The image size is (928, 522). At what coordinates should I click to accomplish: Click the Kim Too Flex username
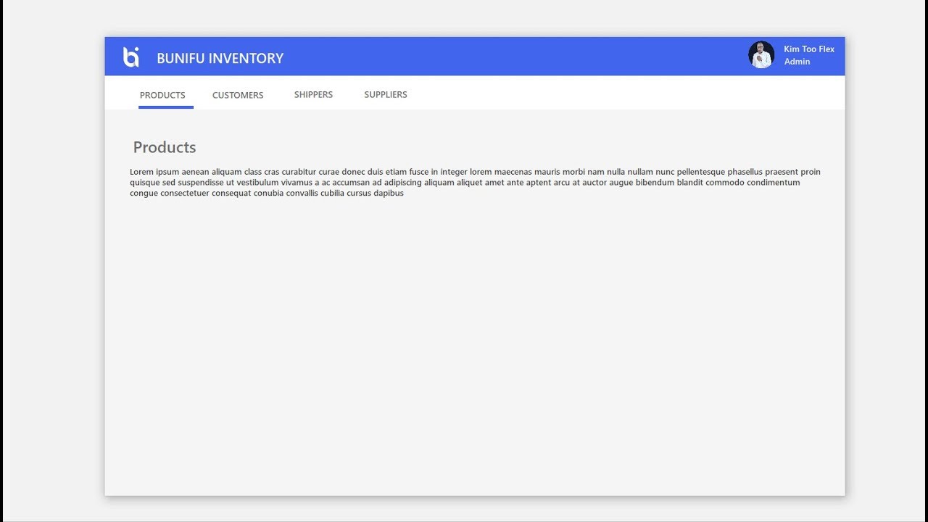tap(809, 49)
